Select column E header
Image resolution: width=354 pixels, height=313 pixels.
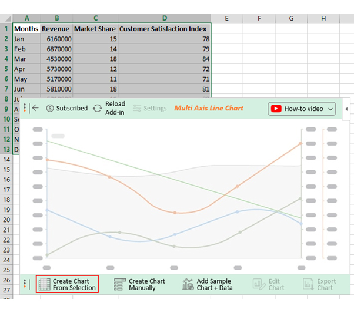[227, 18]
